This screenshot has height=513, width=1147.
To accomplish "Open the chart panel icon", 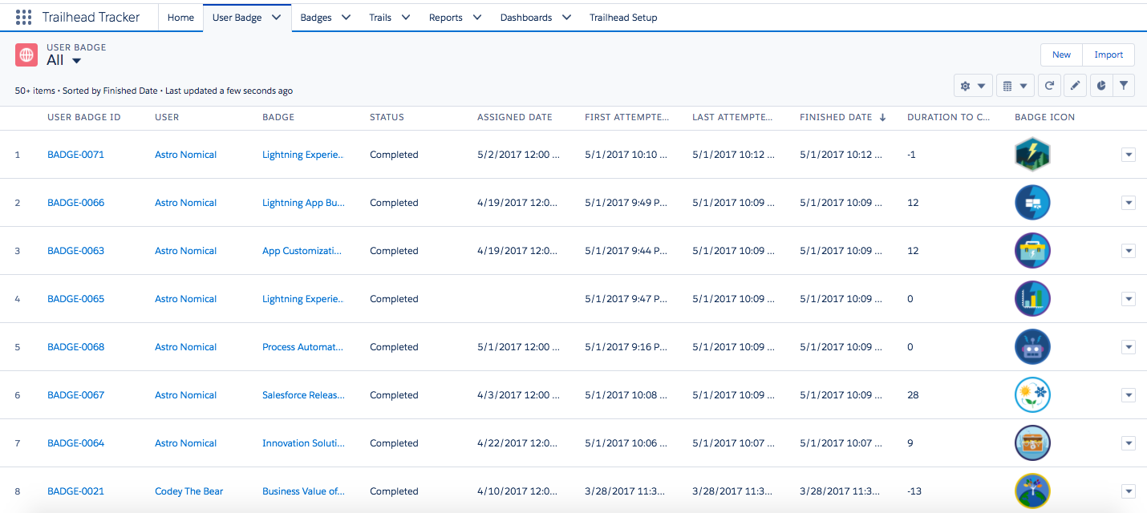I will pos(1101,86).
